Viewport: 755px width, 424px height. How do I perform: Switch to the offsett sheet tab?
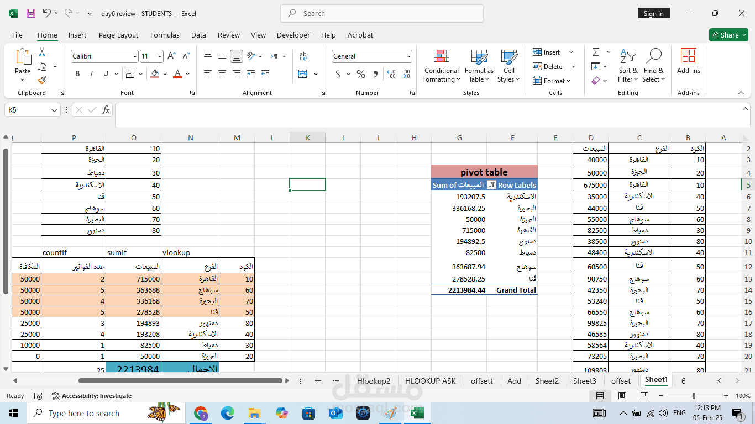point(481,381)
